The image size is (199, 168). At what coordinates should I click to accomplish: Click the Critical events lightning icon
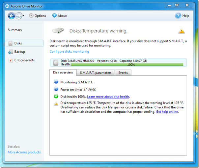pyautogui.click(x=11, y=60)
